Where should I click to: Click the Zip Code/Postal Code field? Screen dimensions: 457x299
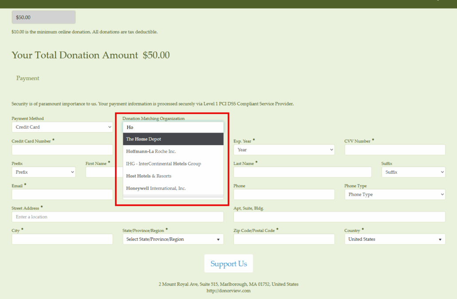(x=284, y=239)
